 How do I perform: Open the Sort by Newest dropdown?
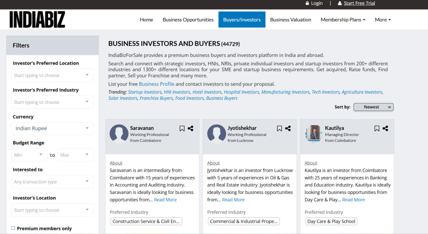373,107
